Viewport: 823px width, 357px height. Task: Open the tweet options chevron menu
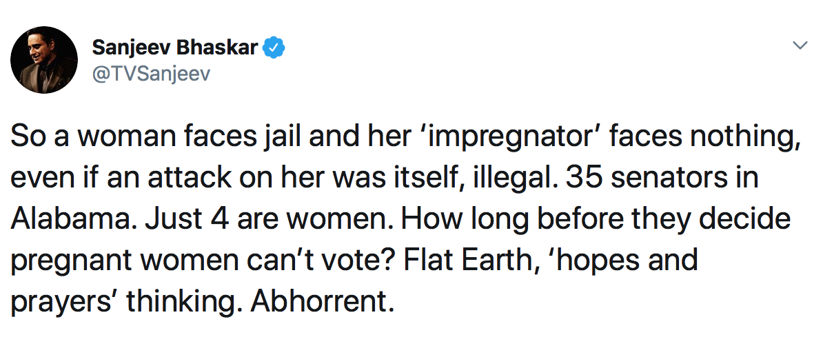pos(800,46)
